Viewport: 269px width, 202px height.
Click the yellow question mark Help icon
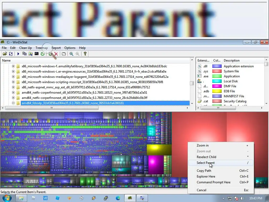point(85,54)
